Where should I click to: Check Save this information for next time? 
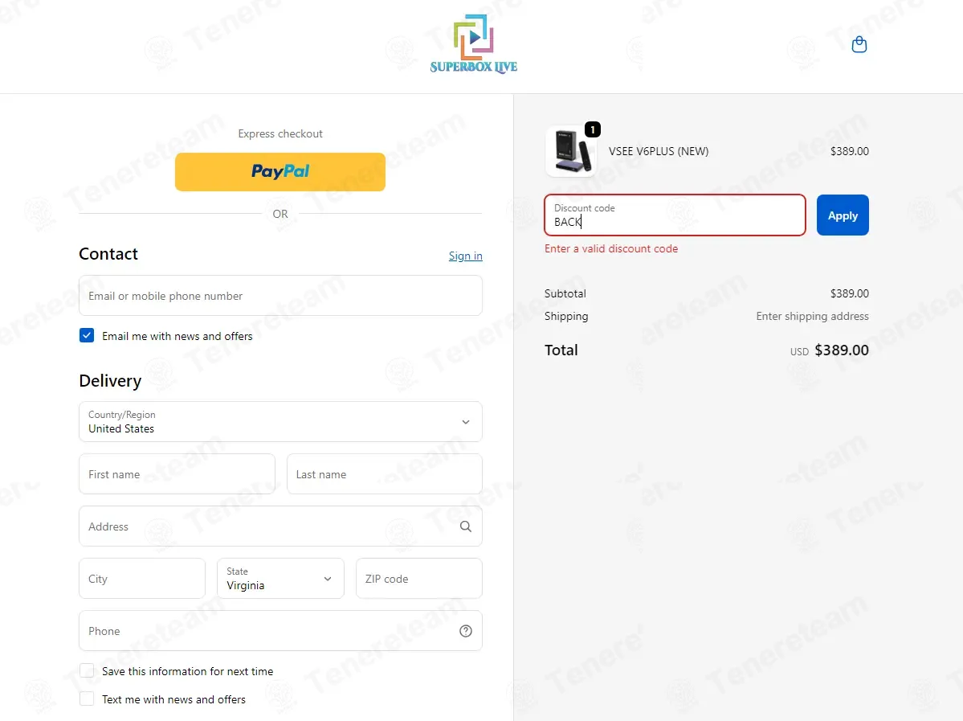point(87,670)
